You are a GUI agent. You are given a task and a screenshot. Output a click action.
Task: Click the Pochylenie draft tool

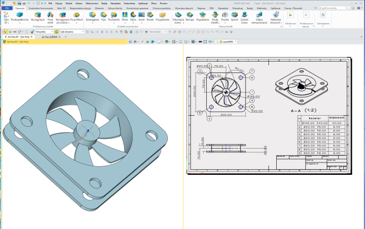[114, 16]
